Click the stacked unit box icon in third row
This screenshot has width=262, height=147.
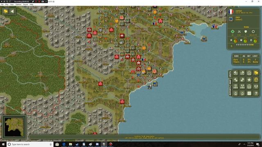tap(249, 87)
